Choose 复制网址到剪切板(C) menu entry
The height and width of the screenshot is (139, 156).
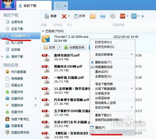pos(109,120)
